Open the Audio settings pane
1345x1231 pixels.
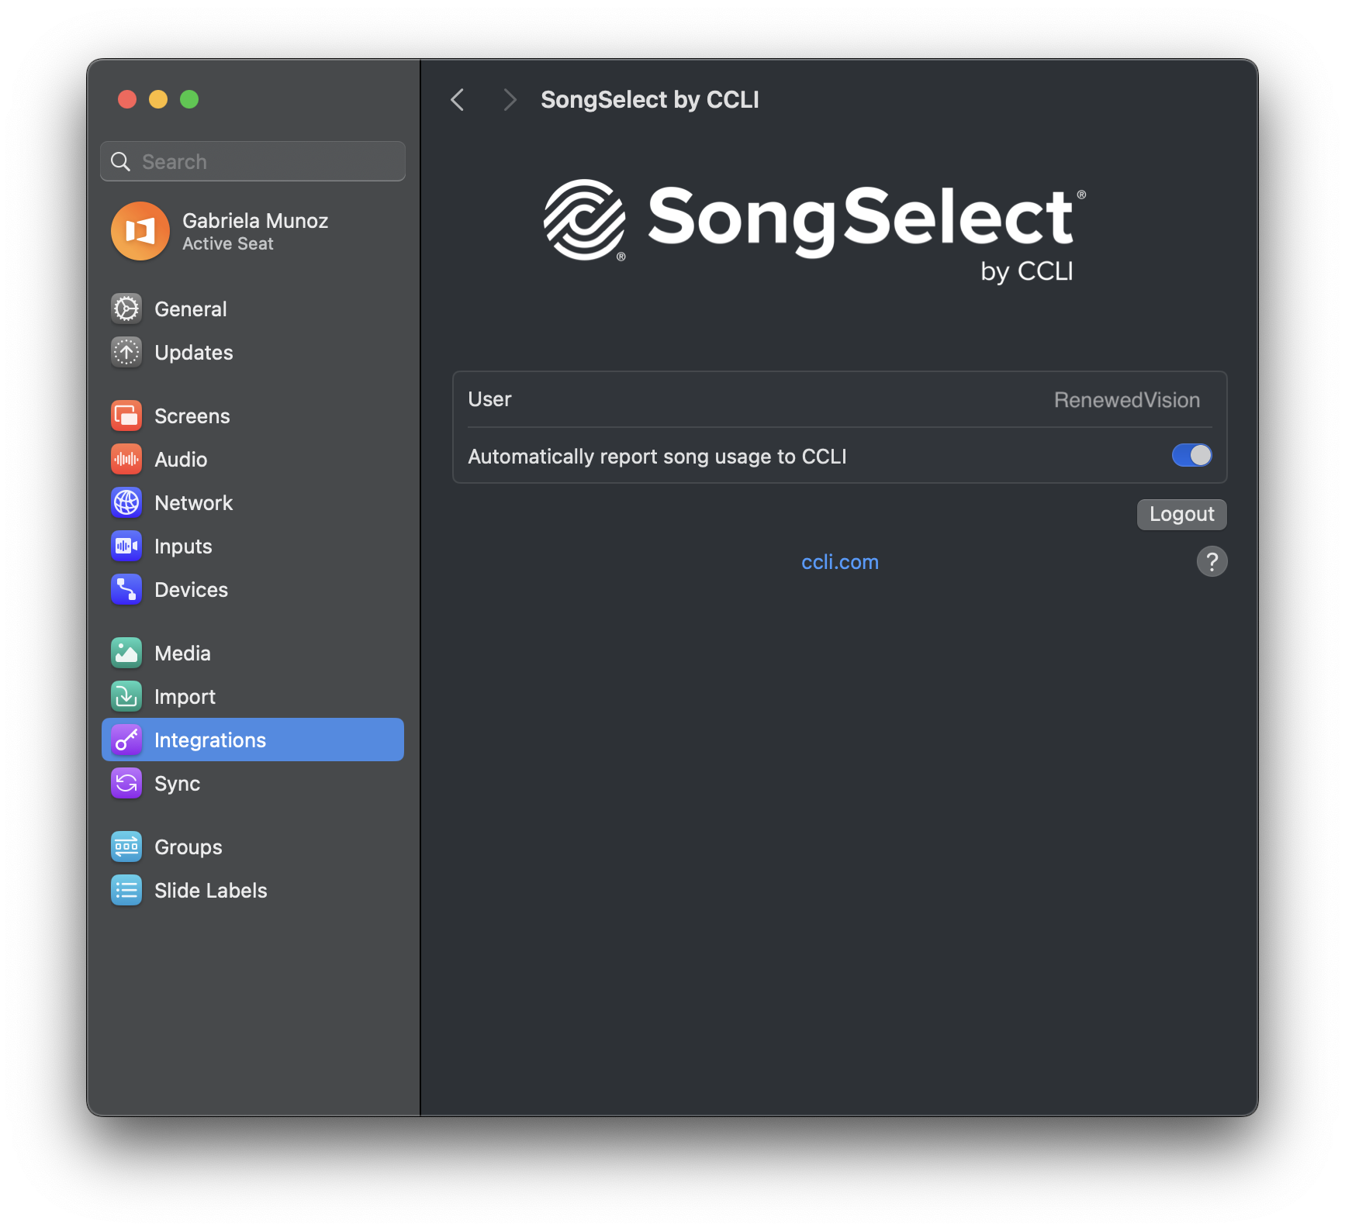tap(253, 459)
